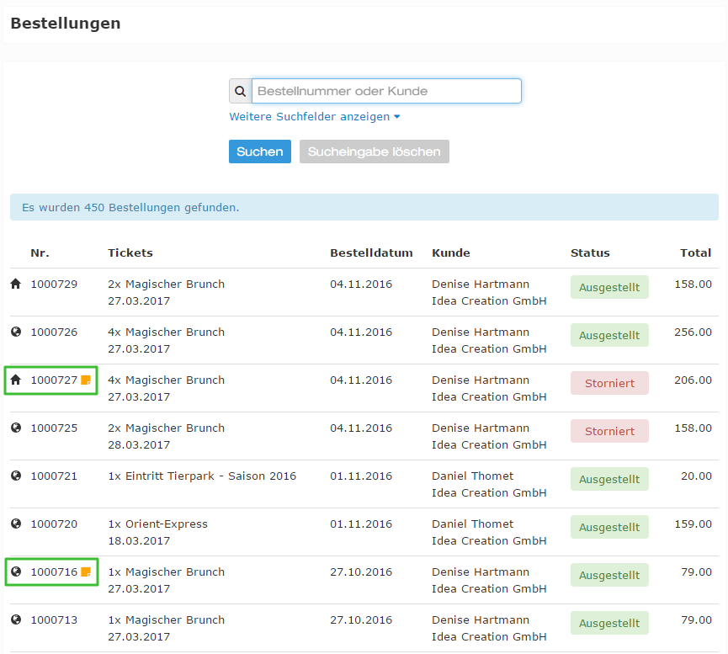Click event date 28.03.2017
This screenshot has width=728, height=654.
(139, 445)
